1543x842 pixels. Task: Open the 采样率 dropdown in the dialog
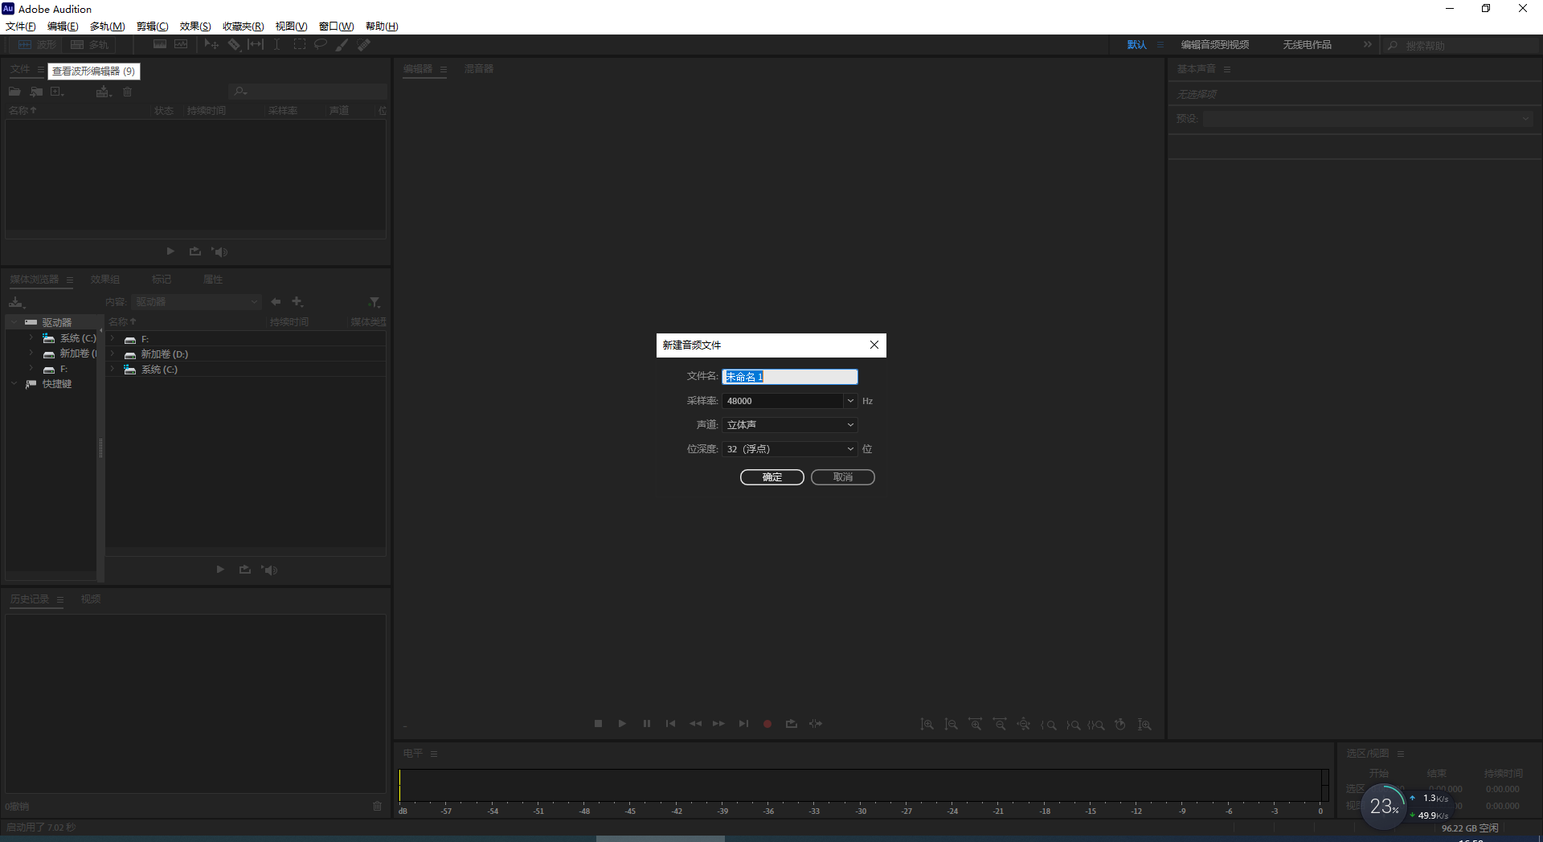(850, 400)
